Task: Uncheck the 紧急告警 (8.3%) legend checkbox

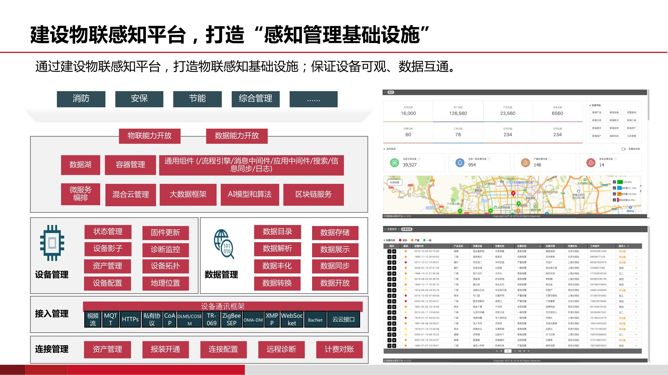Action: point(614,200)
